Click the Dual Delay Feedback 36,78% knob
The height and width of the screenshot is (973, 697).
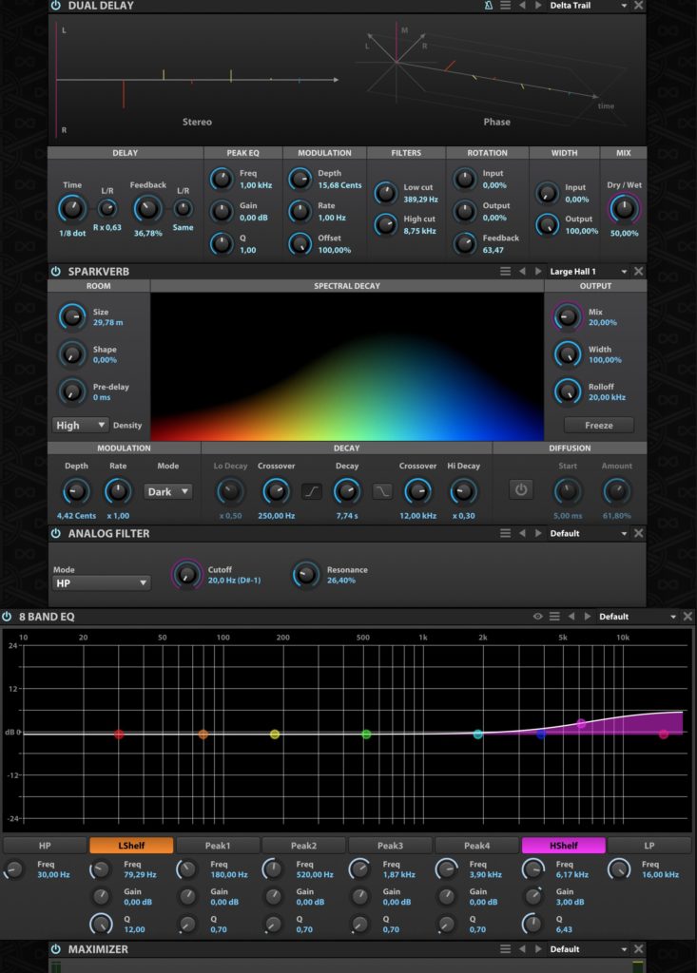(147, 209)
